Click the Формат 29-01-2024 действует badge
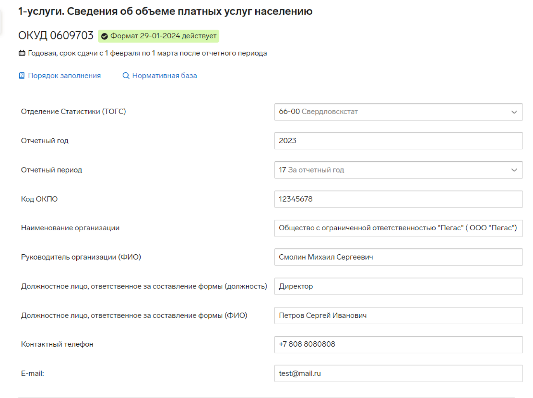The width and height of the screenshot is (533, 398). pyautogui.click(x=159, y=36)
